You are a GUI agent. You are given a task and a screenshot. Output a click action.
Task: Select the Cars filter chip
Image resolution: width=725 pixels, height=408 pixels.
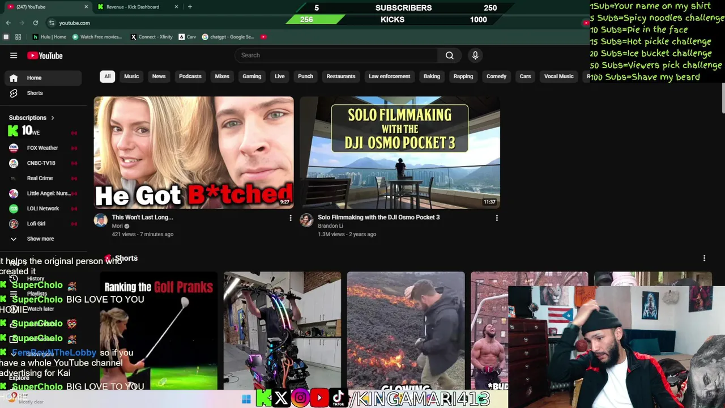pos(525,76)
